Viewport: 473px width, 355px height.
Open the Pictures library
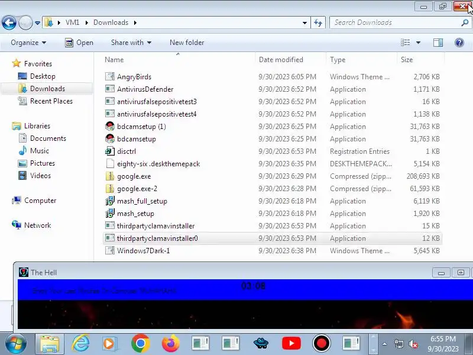click(x=43, y=163)
